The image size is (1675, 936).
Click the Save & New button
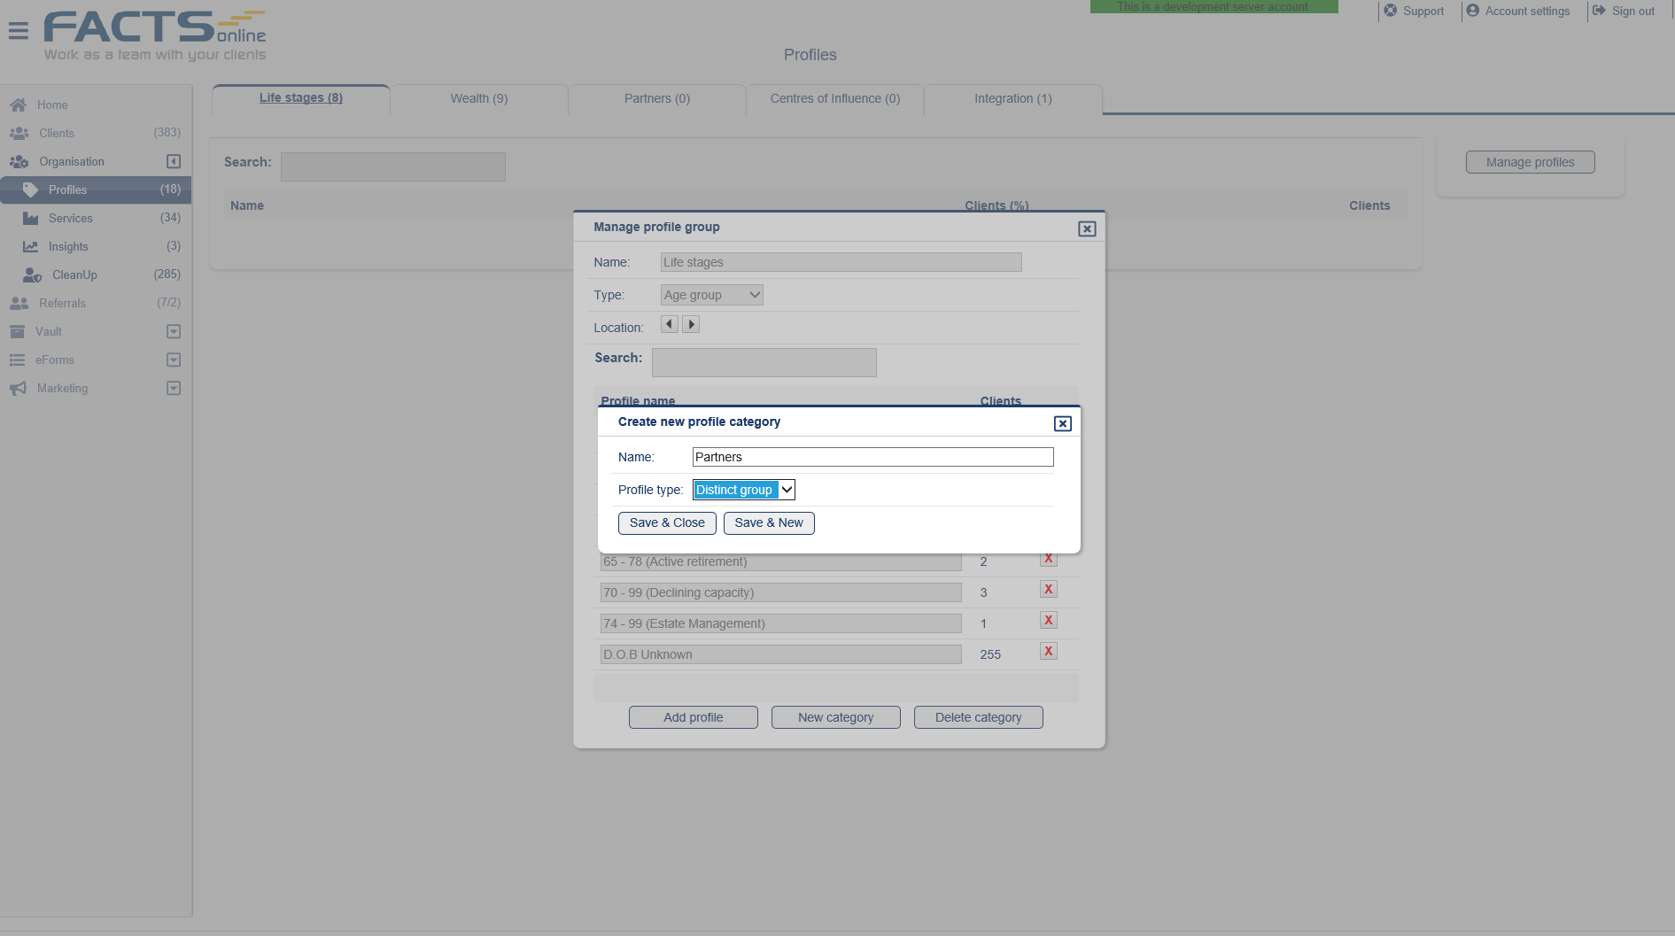[x=769, y=523]
